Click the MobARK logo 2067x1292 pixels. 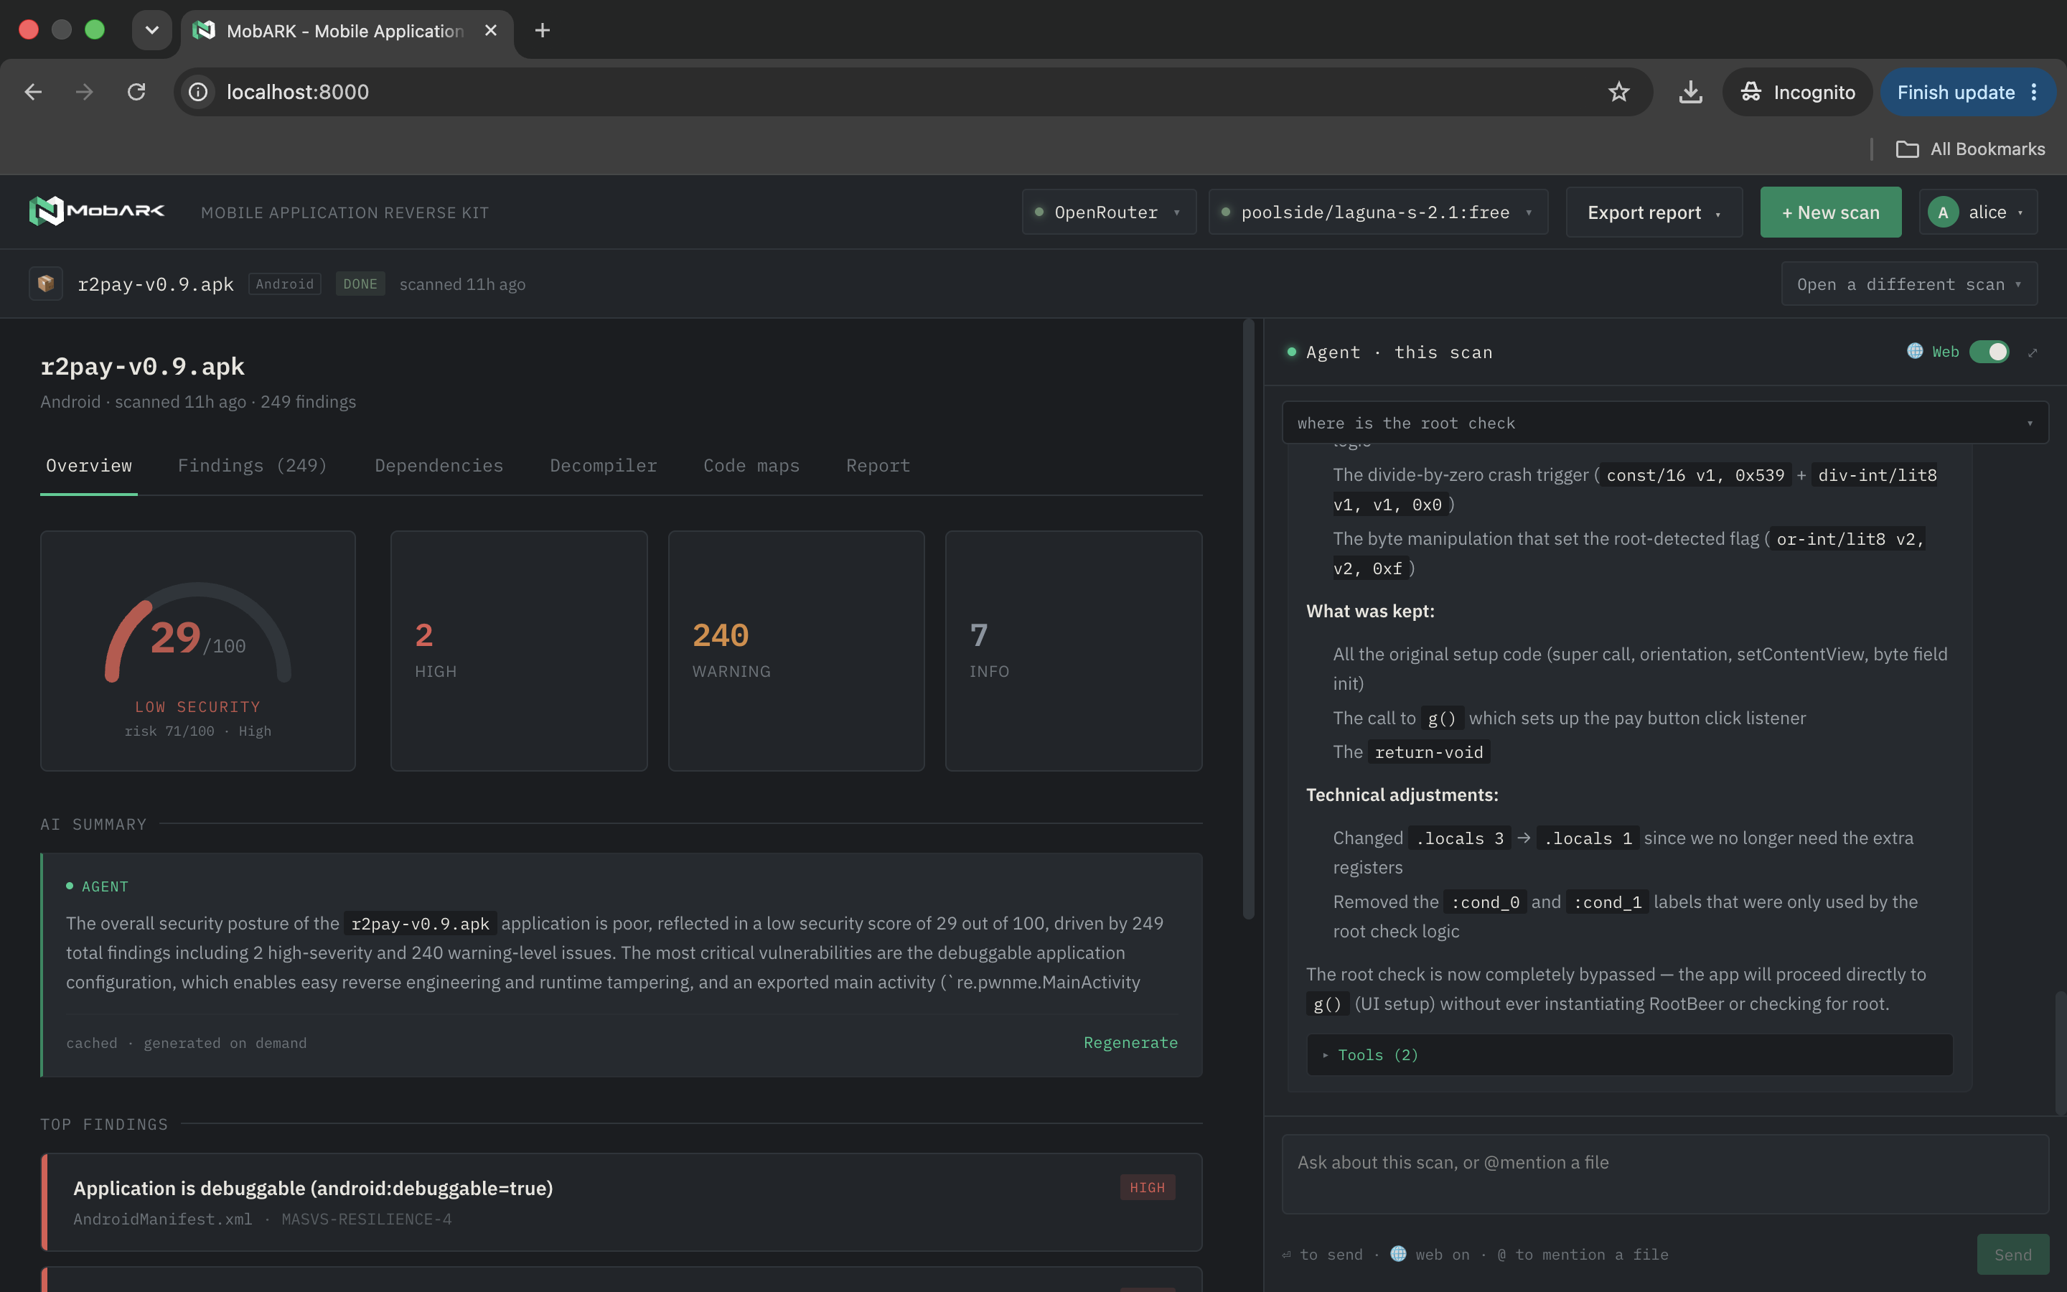(x=96, y=211)
